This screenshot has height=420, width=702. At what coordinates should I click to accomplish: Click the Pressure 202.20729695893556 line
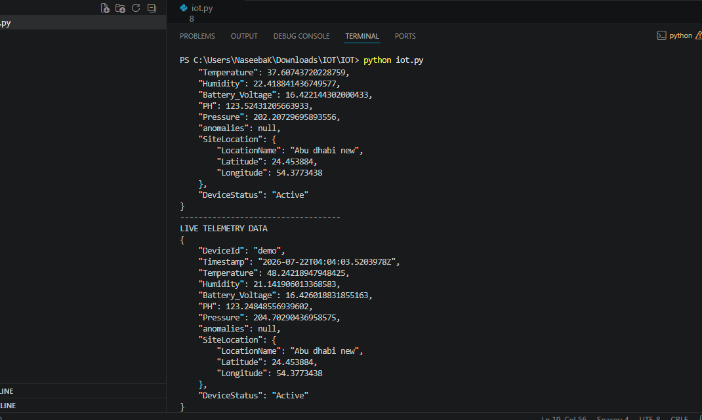point(269,117)
